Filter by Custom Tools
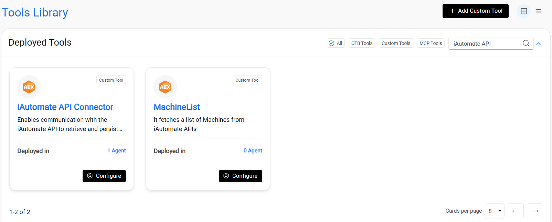The image size is (552, 222). pyautogui.click(x=396, y=43)
